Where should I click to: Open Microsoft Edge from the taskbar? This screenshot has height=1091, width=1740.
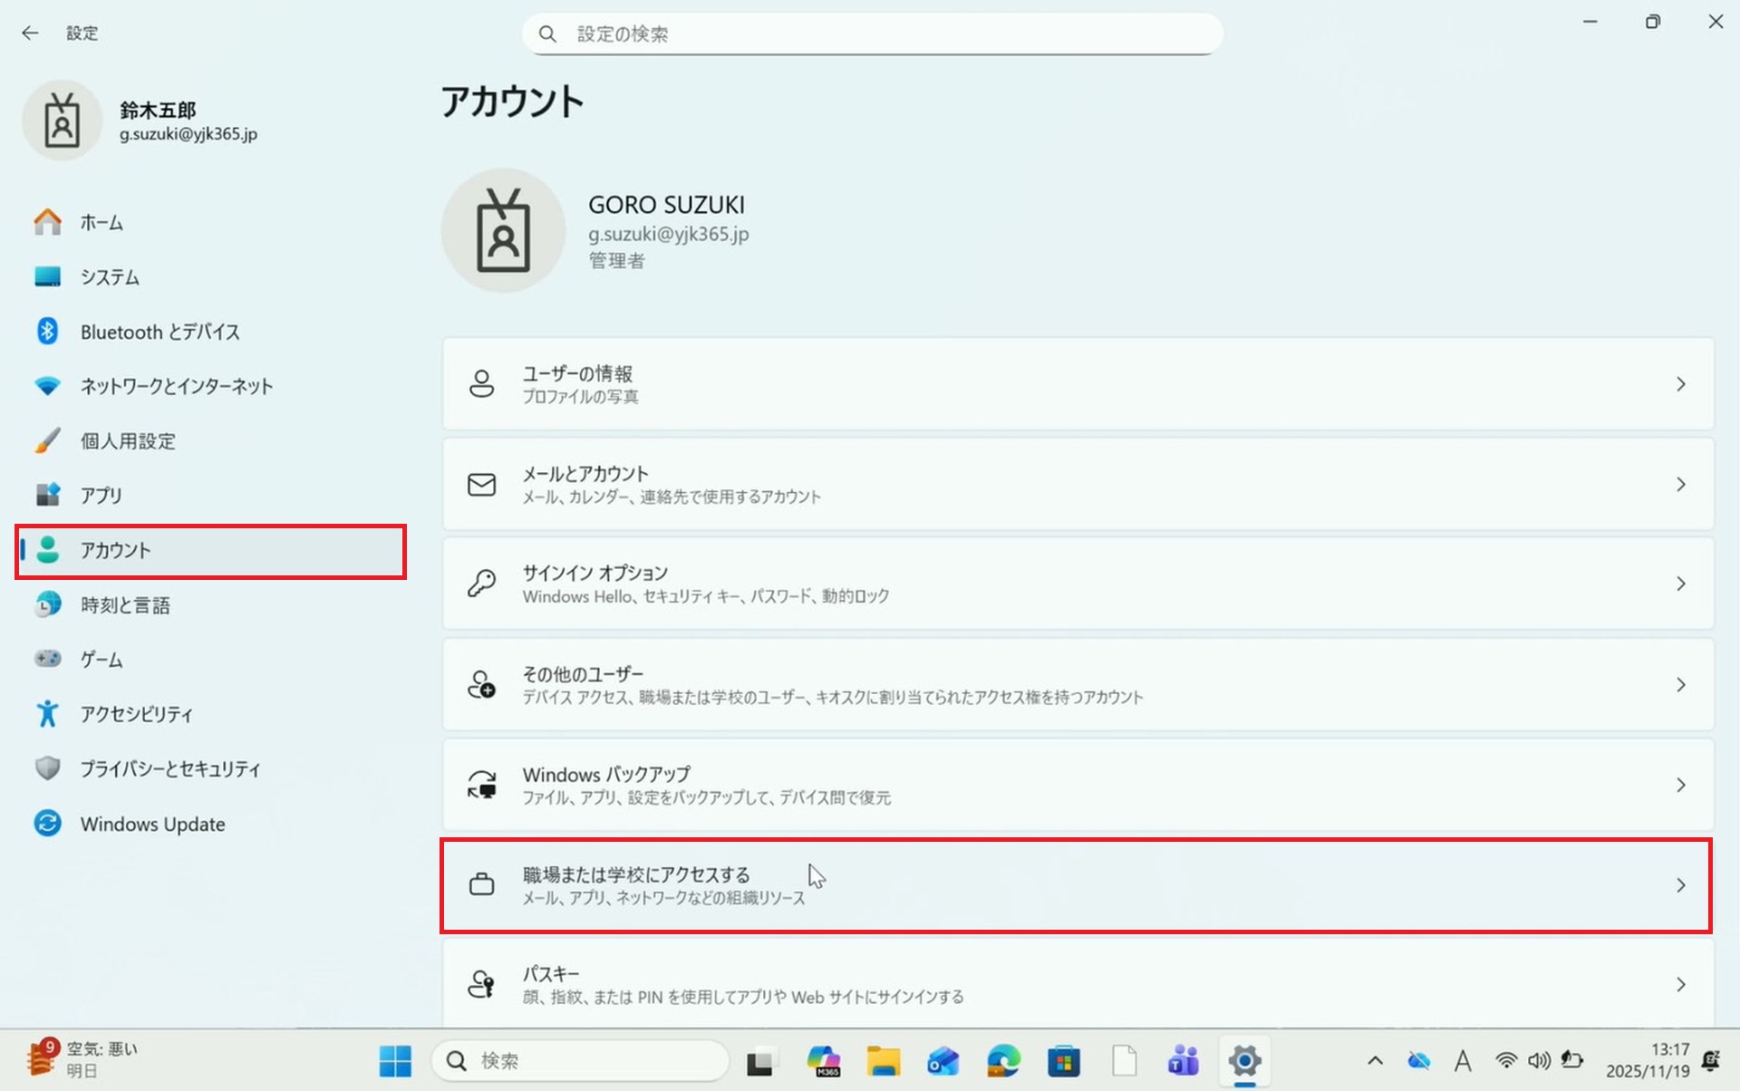(x=1003, y=1060)
